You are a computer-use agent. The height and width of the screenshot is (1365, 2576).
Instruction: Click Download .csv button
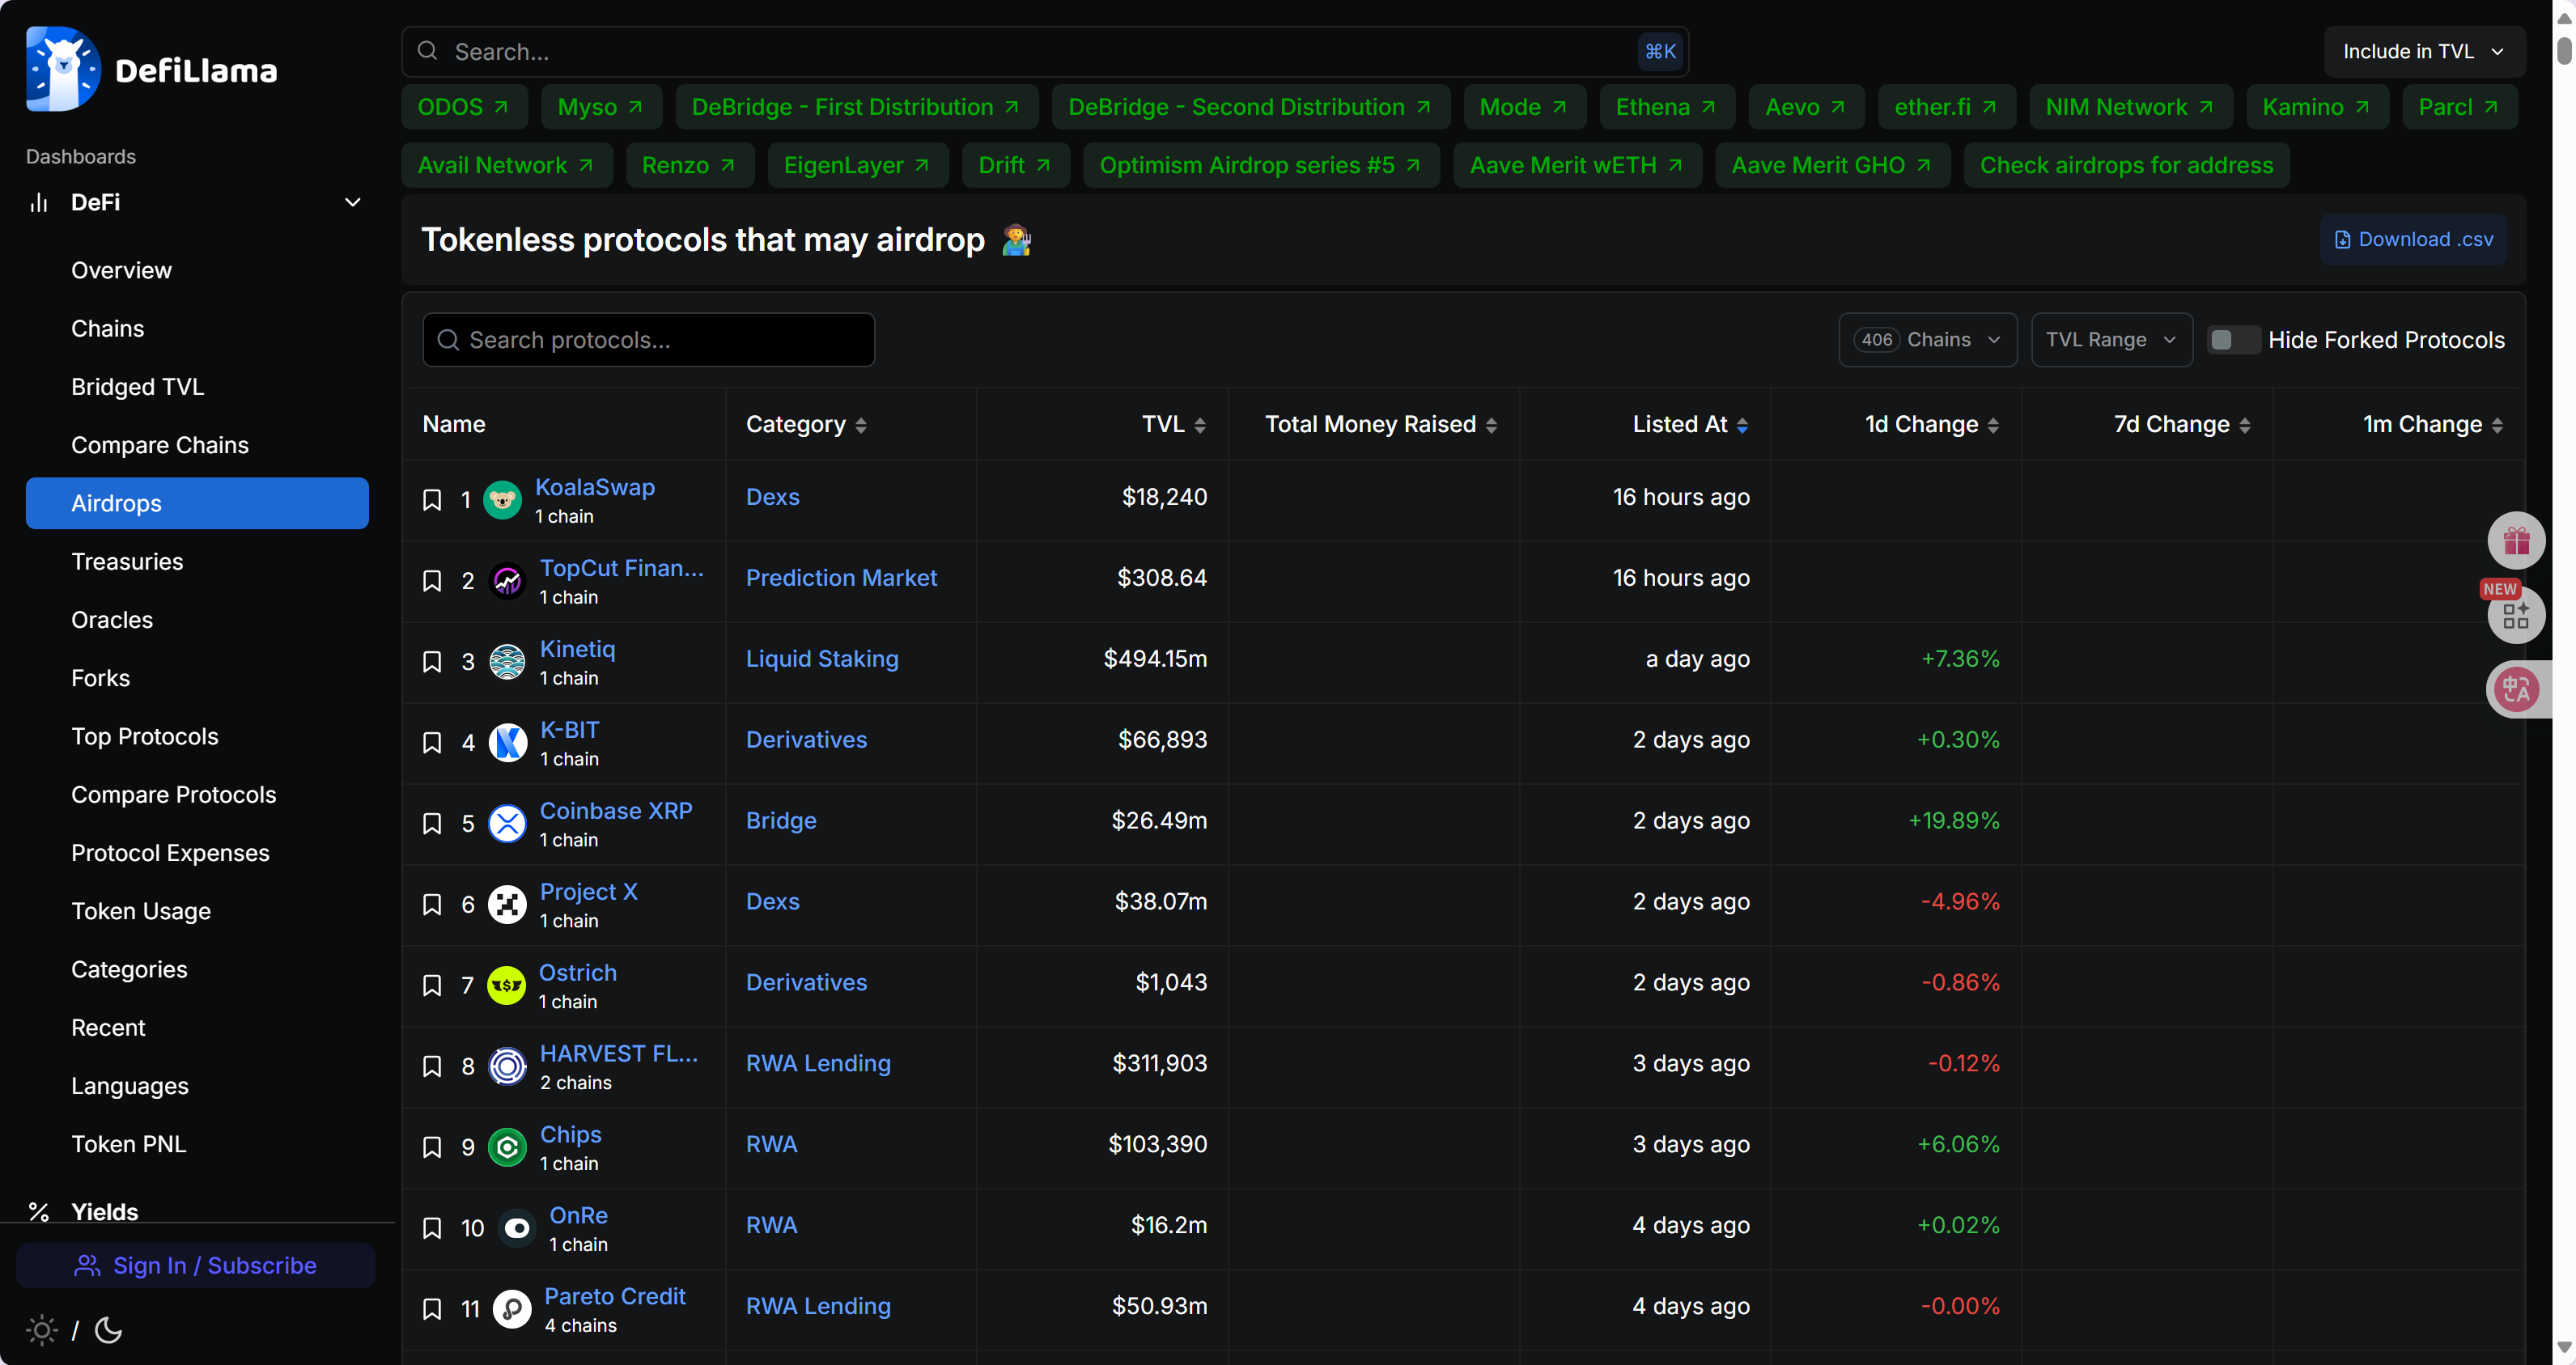2413,239
